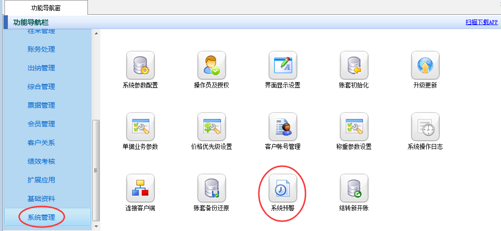
Task: View 系统操作日志 icon
Action: [425, 127]
